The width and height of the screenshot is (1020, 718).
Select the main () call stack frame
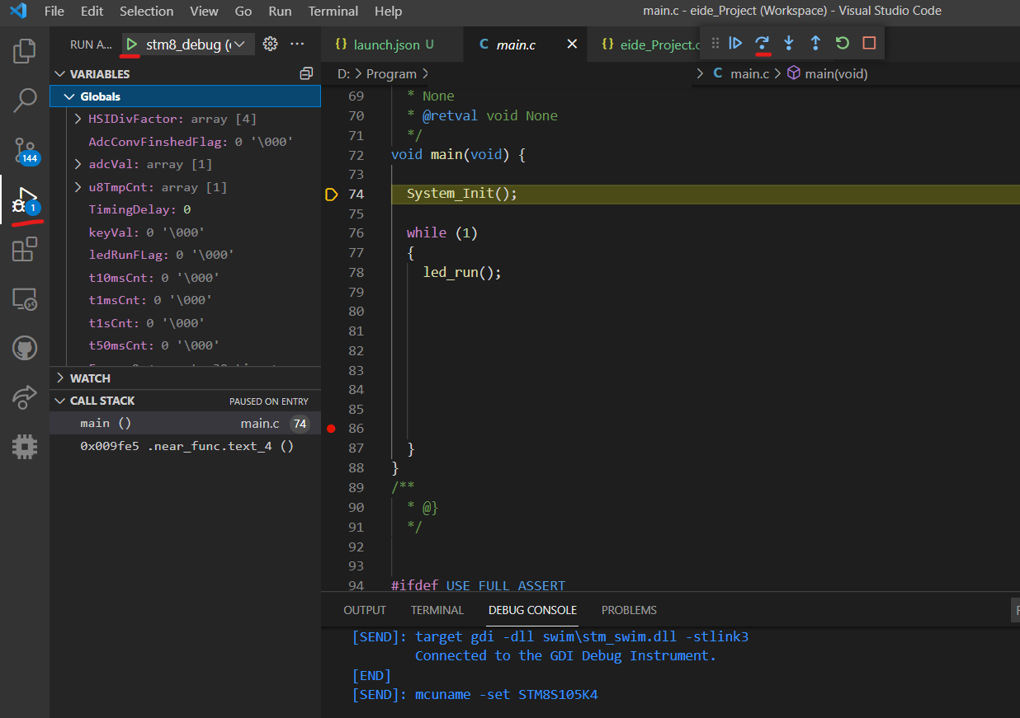pos(106,424)
